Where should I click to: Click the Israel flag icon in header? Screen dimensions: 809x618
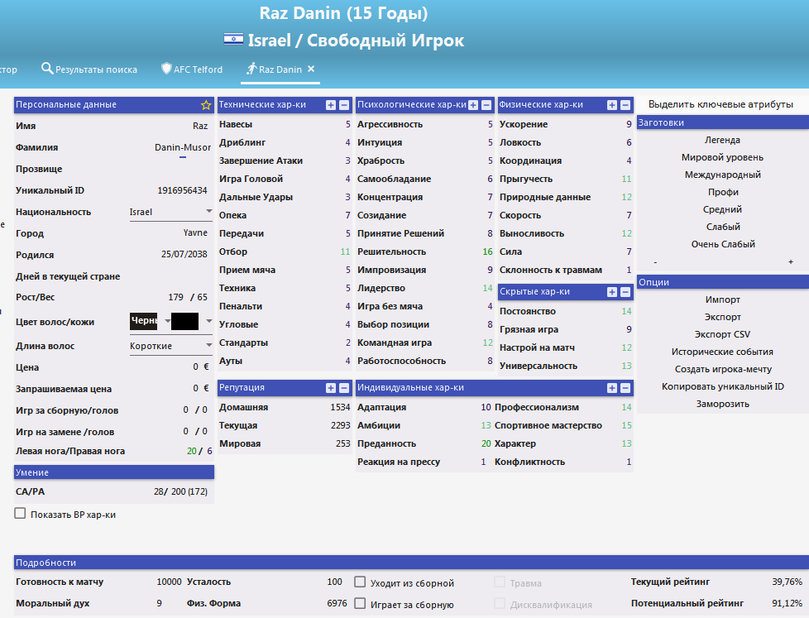coord(234,39)
